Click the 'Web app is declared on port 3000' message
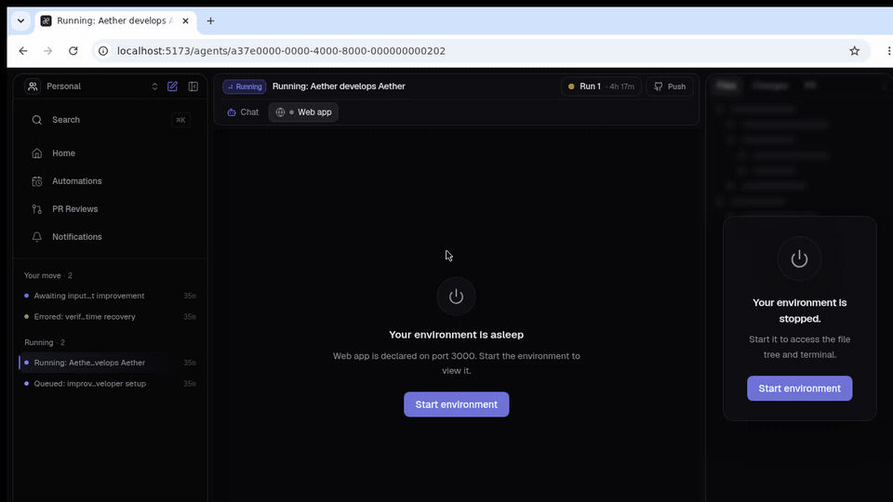This screenshot has height=502, width=893. (x=456, y=363)
